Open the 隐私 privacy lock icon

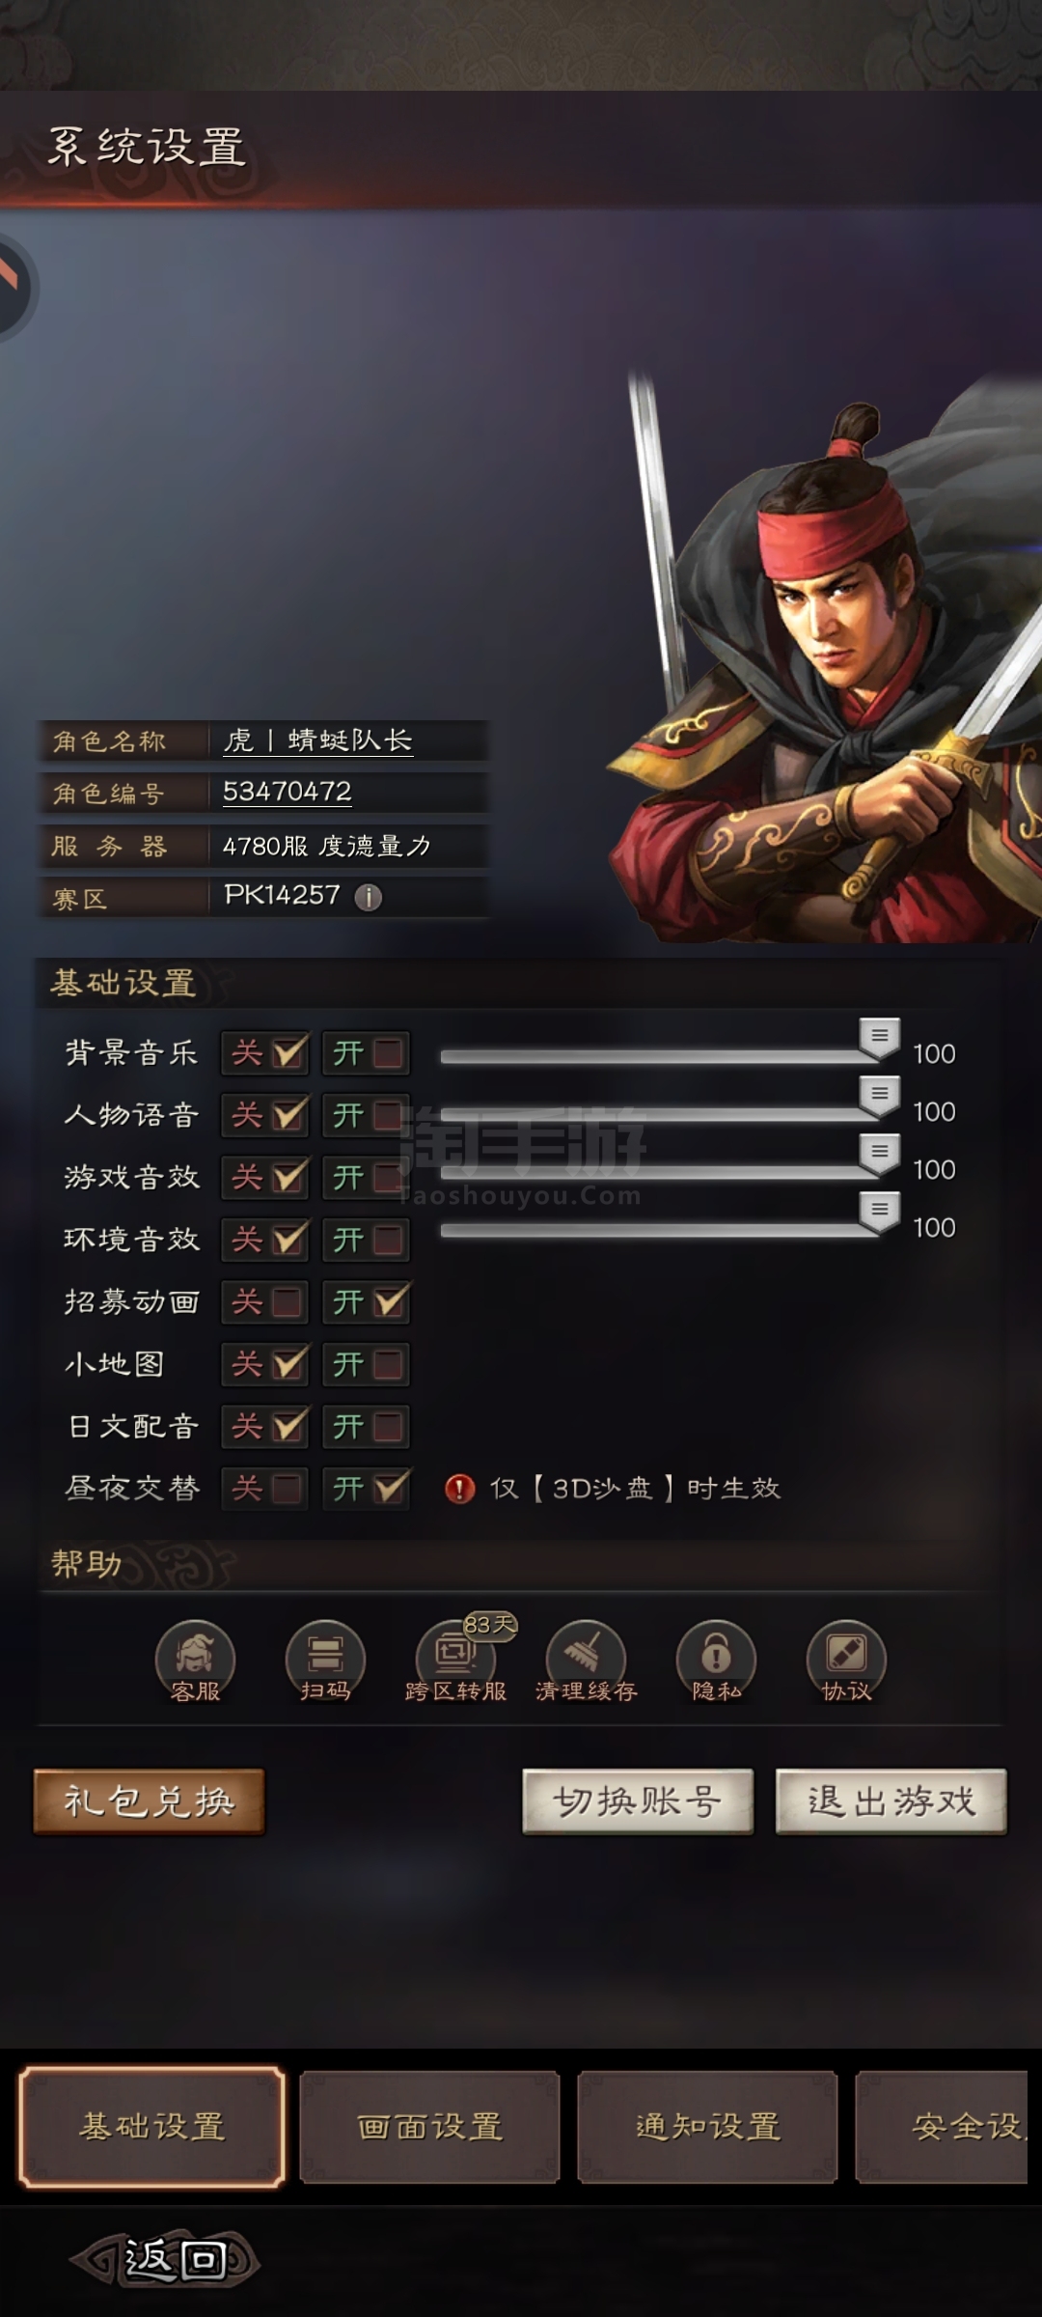click(x=716, y=1661)
